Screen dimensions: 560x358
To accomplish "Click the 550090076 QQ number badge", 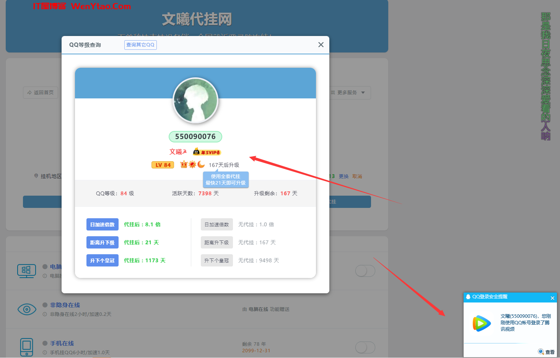I will [x=195, y=136].
